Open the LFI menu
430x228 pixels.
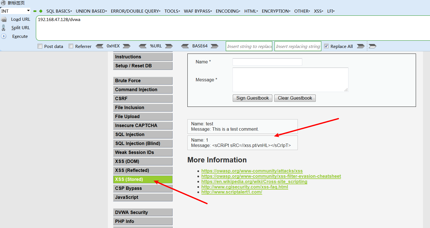(331, 11)
